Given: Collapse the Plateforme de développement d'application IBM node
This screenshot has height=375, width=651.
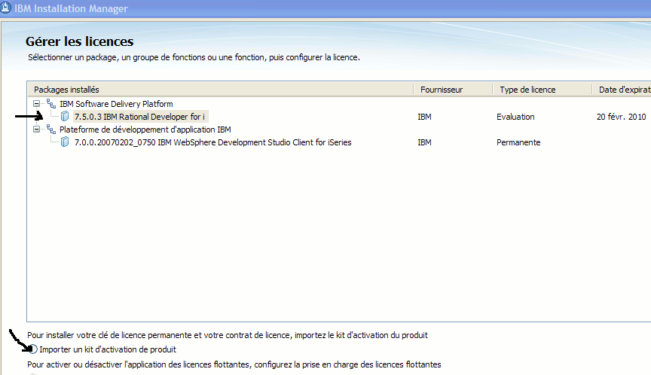Looking at the screenshot, I should (x=36, y=130).
